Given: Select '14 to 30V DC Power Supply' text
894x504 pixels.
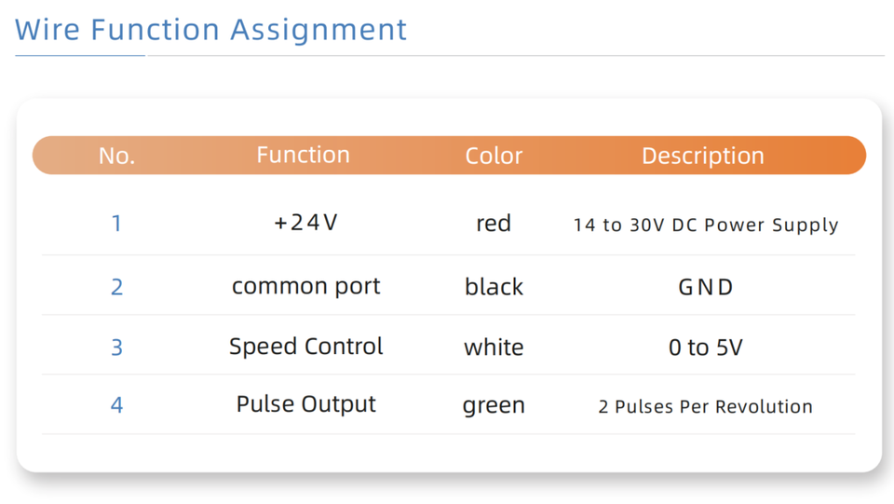Looking at the screenshot, I should click(706, 225).
